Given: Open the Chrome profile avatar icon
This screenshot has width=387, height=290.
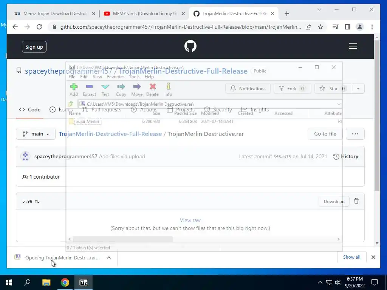Looking at the screenshot, I should pyautogui.click(x=360, y=27).
